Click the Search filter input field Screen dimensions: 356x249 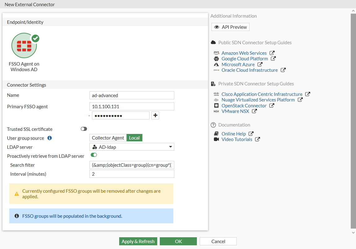pyautogui.click(x=132, y=165)
